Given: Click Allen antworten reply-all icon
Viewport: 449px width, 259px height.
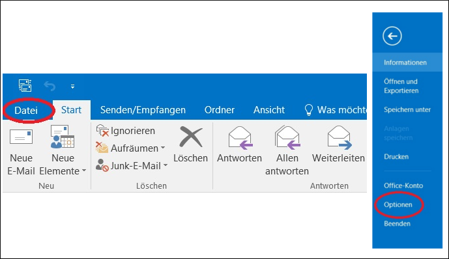Looking at the screenshot, I should click(287, 137).
